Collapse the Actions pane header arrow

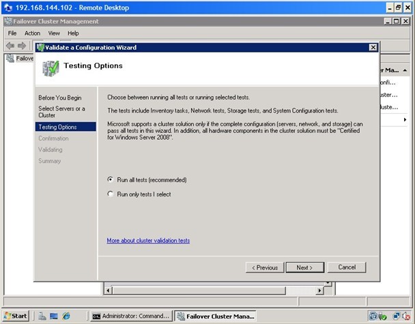(405, 70)
